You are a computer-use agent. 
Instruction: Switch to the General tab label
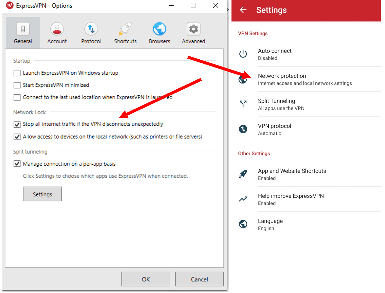coord(23,41)
